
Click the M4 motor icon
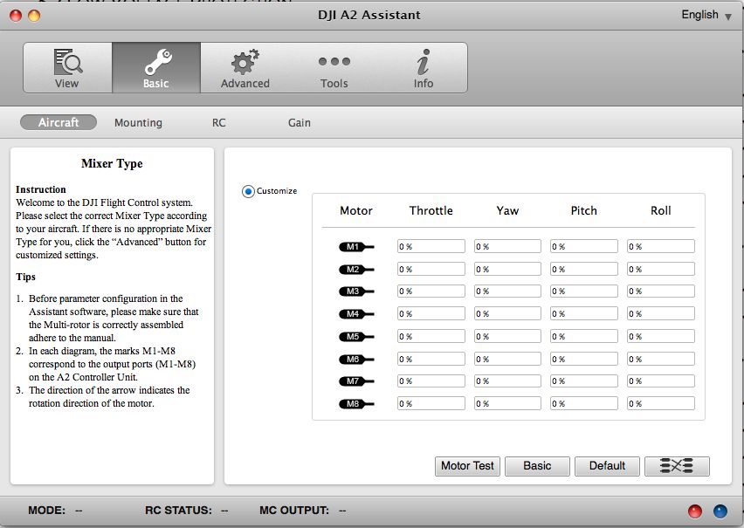pyautogui.click(x=356, y=314)
